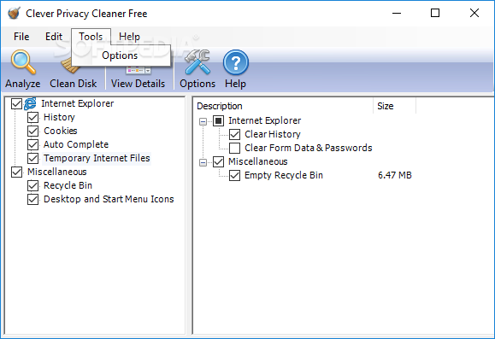This screenshot has height=339, width=495.
Task: Uncheck the Clear History checkbox
Action: tap(234, 134)
